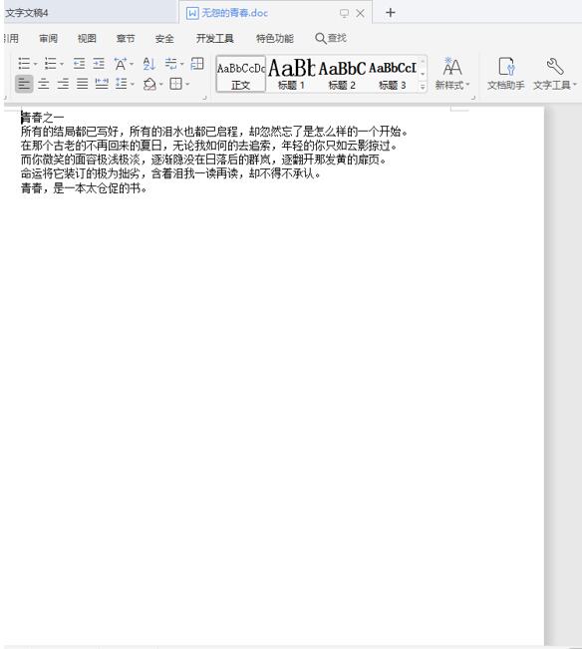Viewport: 582px width, 649px height.
Task: Open the shading color dropdown arrow
Action: [160, 85]
